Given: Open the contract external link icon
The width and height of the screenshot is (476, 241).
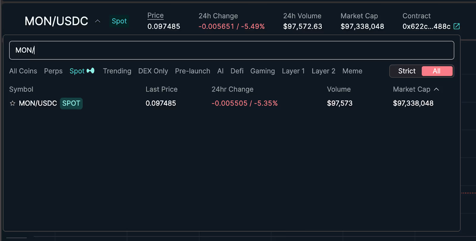Looking at the screenshot, I should pos(457,26).
